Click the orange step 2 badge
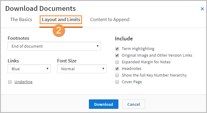Image resolution: width=207 pixels, height=113 pixels. click(x=59, y=30)
